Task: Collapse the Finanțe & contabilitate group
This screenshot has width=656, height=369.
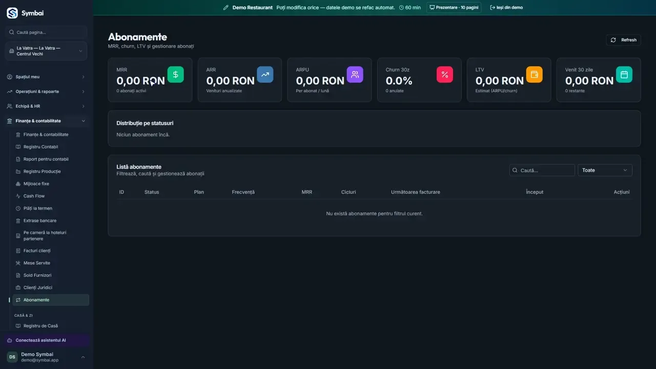Action: click(x=46, y=121)
